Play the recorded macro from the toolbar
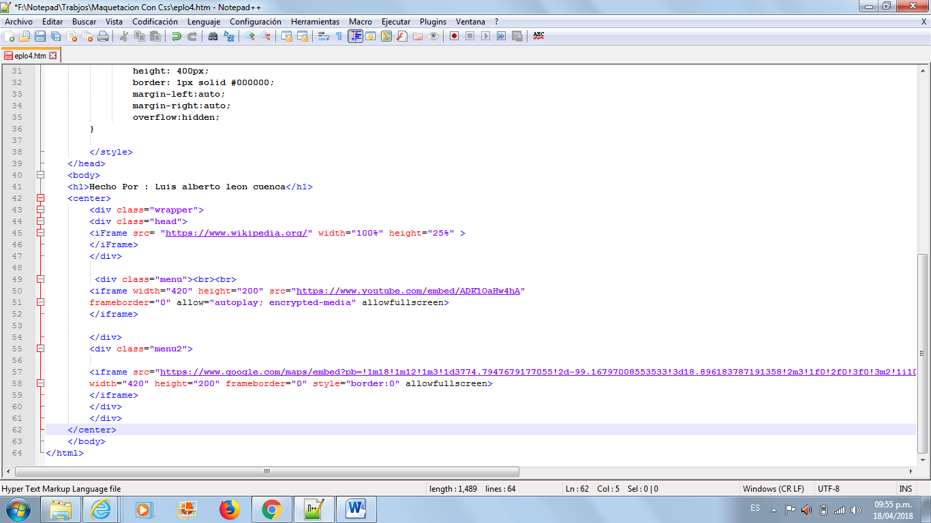 click(485, 36)
